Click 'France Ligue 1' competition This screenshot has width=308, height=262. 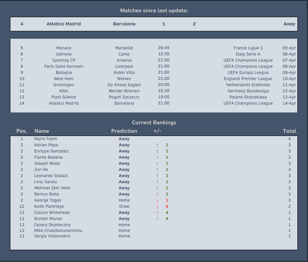(248, 48)
